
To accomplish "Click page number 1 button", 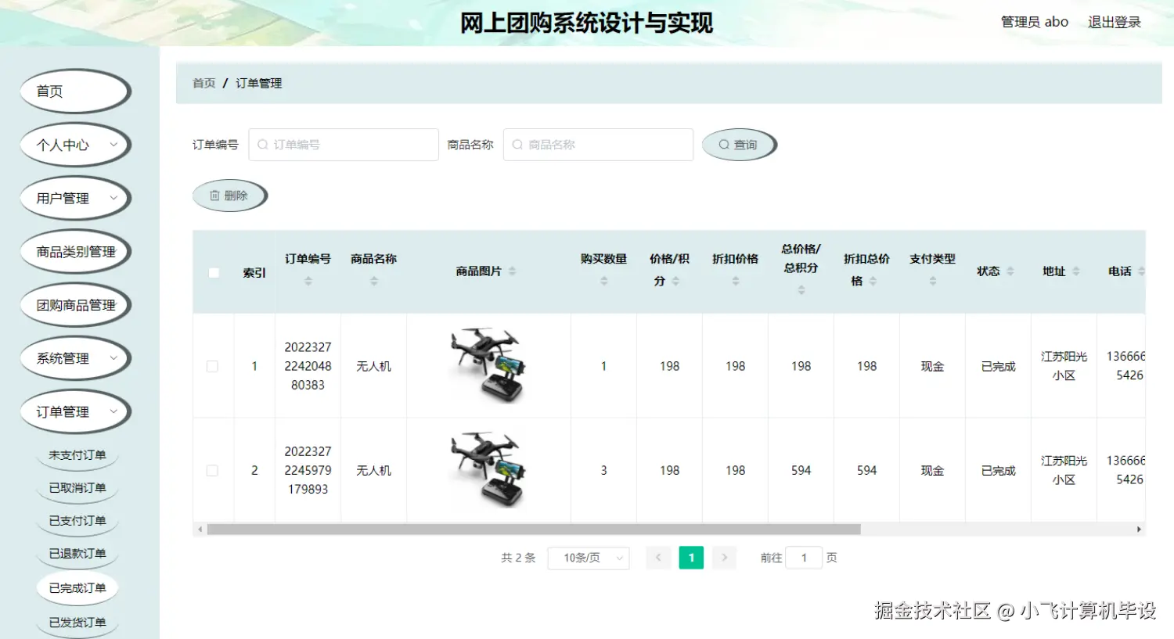I will [691, 558].
